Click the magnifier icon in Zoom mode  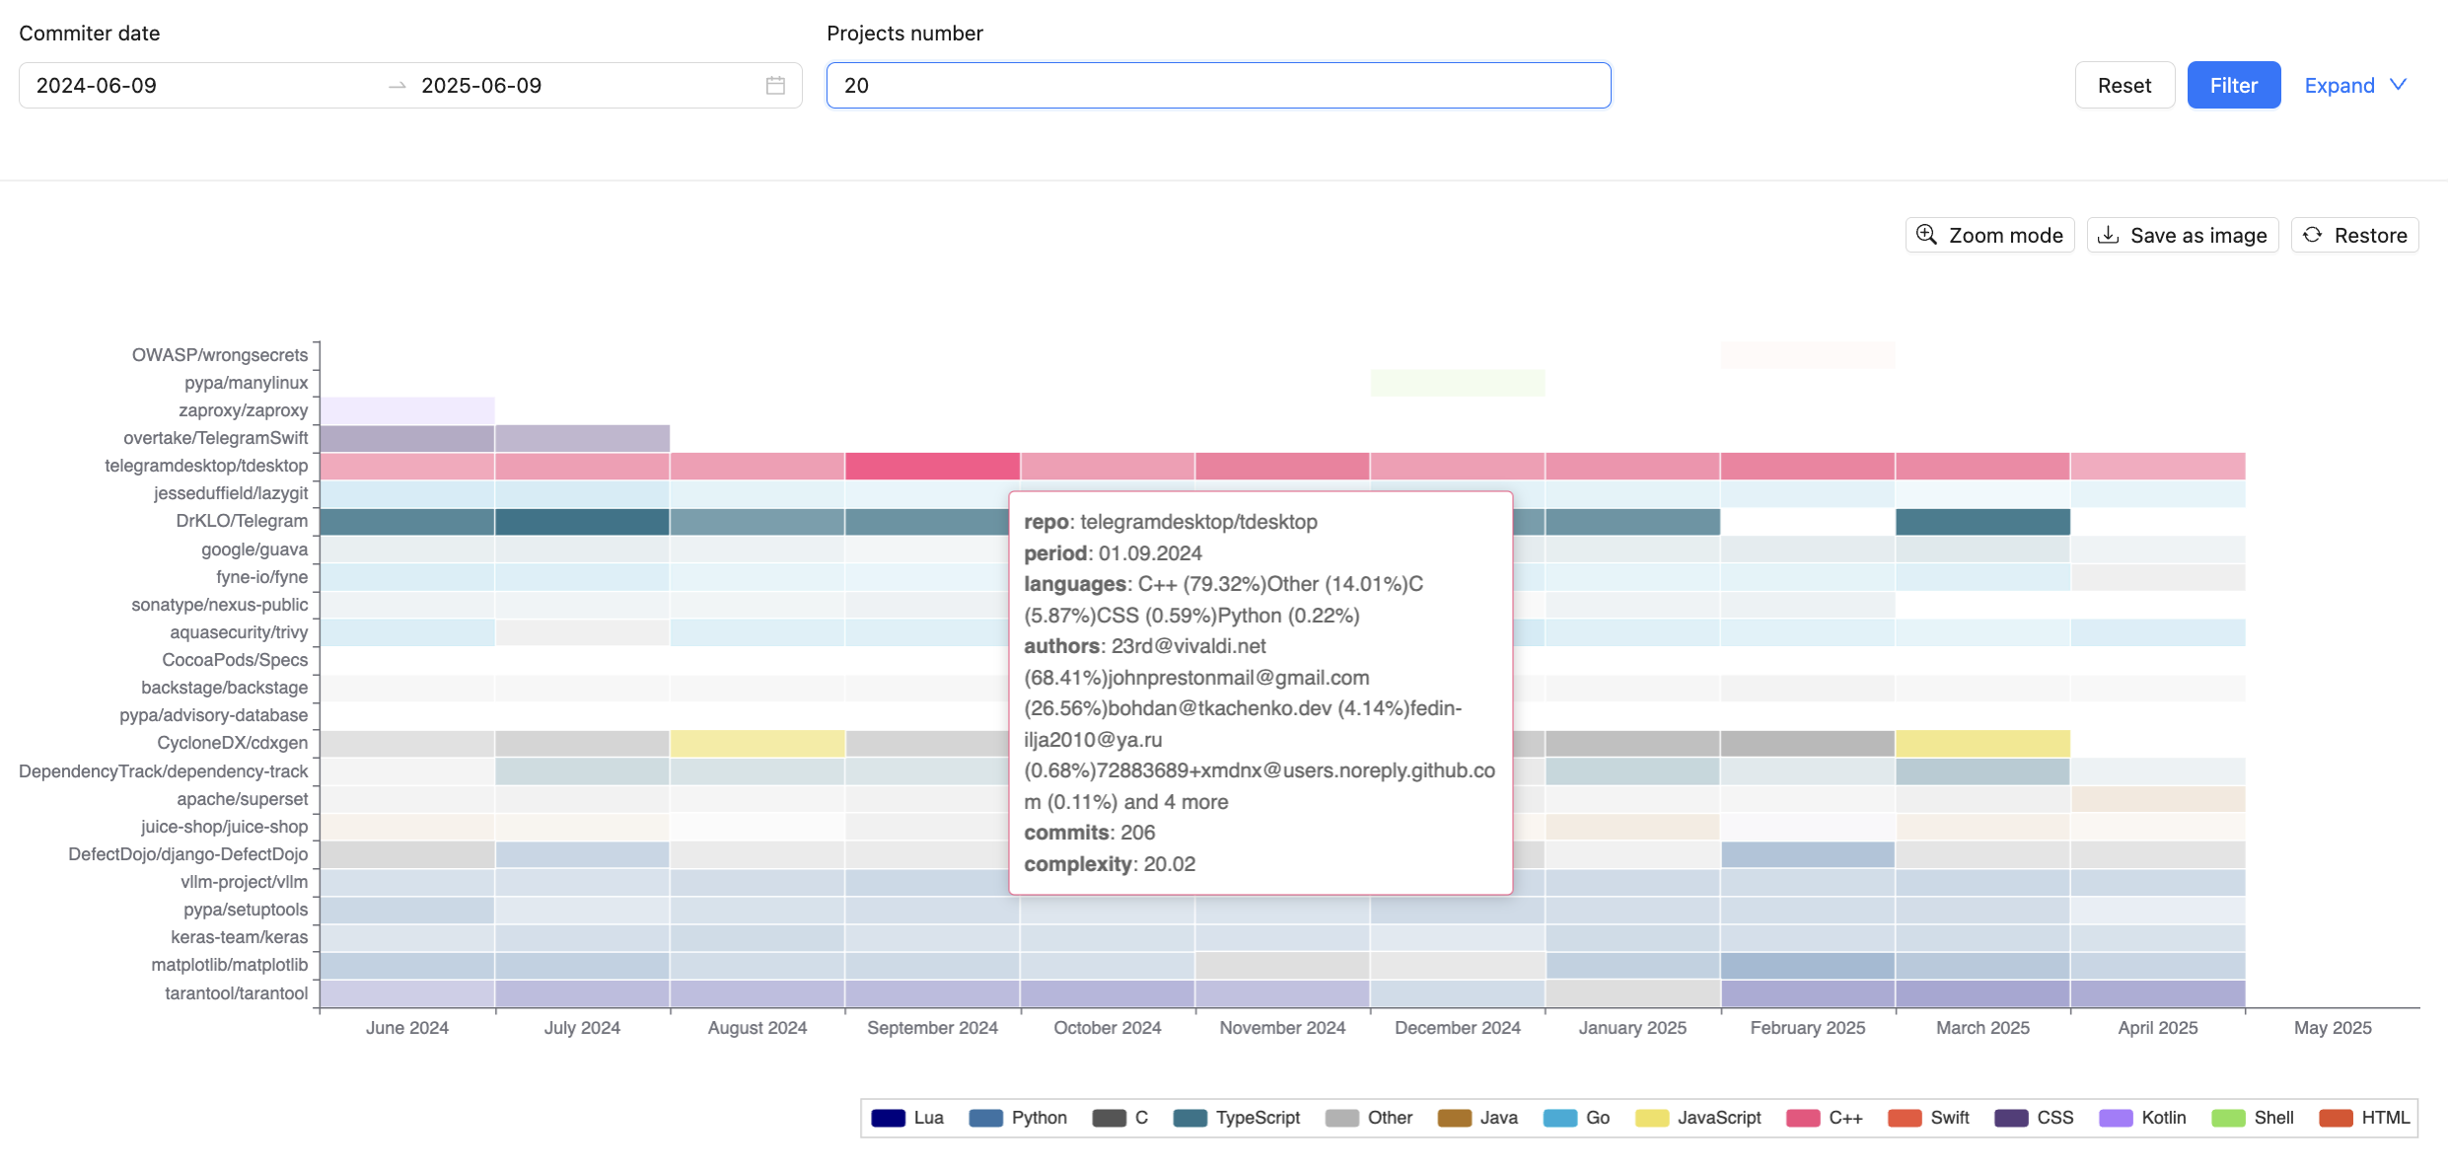point(1926,235)
